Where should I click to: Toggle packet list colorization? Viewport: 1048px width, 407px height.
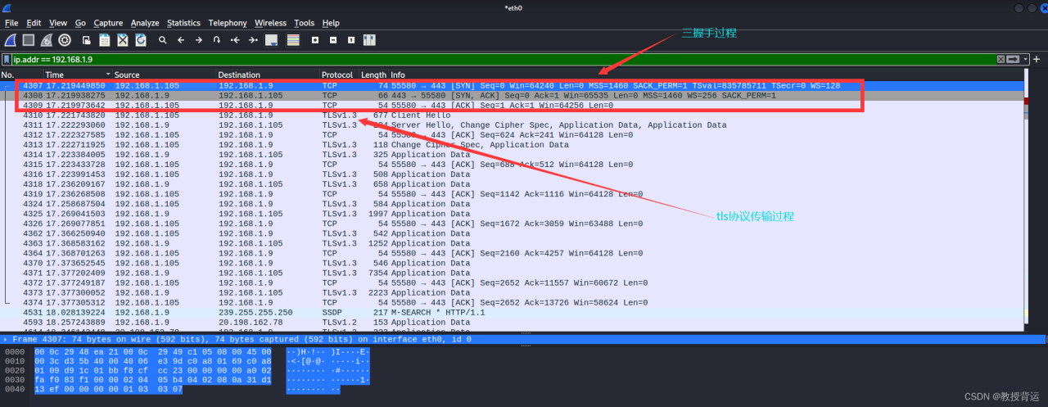[293, 39]
